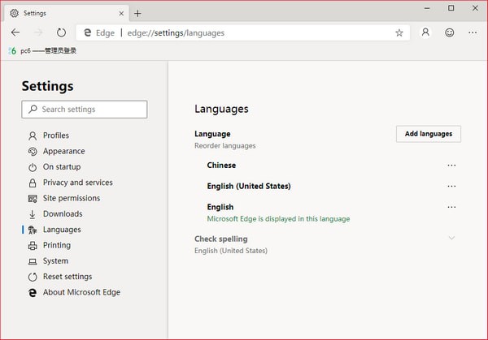Expand the Check spelling section

pyautogui.click(x=451, y=239)
